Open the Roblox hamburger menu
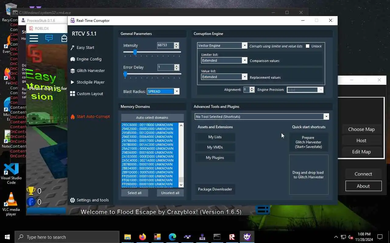390x243 pixels. pyautogui.click(x=34, y=38)
